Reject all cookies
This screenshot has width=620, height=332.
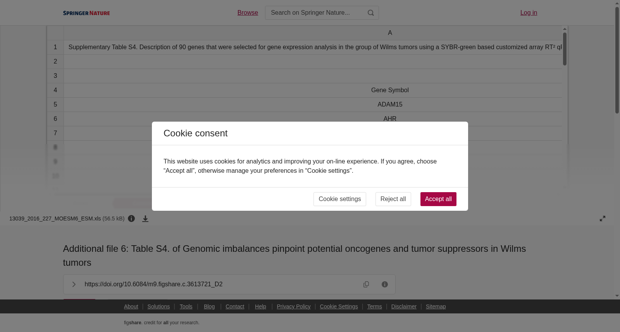pyautogui.click(x=393, y=199)
